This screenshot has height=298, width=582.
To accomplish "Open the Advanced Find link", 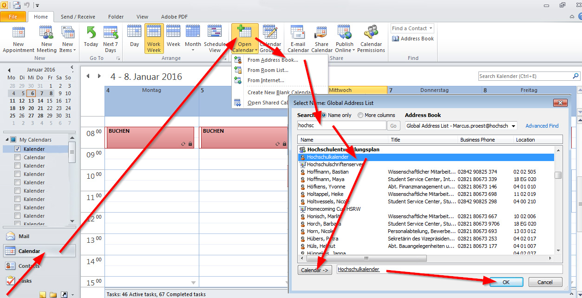I will tap(542, 126).
